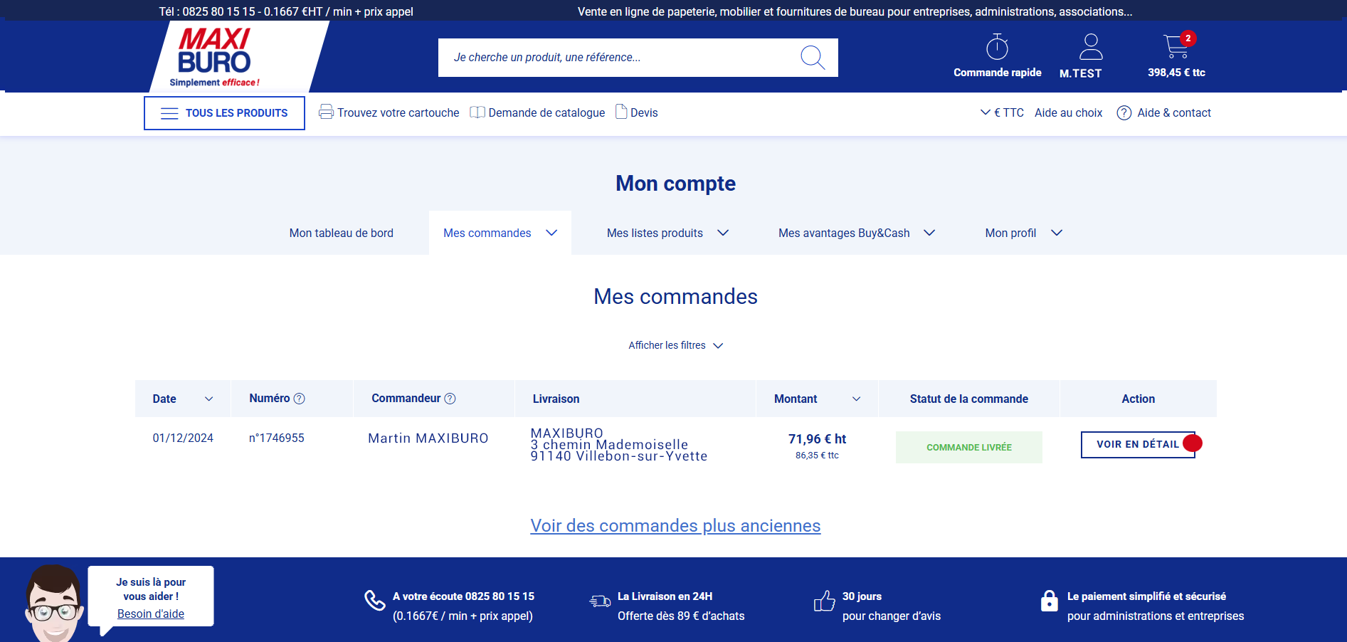
Task: Open the Tous les produits menu
Action: point(224,113)
